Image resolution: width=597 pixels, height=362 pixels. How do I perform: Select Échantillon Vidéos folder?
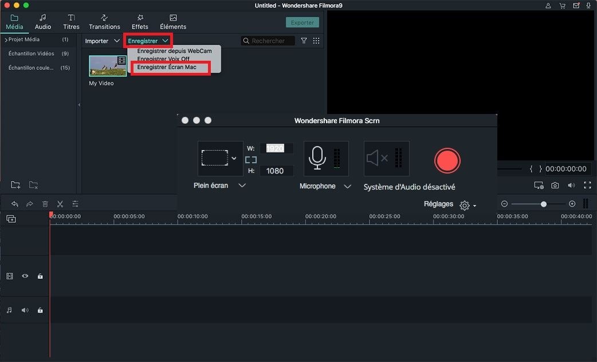click(x=31, y=54)
